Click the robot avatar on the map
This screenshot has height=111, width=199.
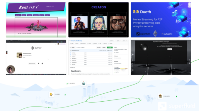pos(83,83)
